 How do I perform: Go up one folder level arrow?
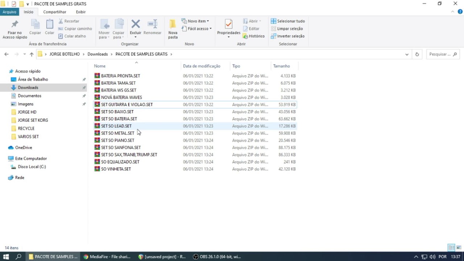pyautogui.click(x=32, y=54)
